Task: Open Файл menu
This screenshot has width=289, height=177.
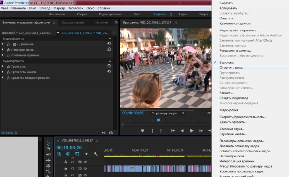Action: pyautogui.click(x=4, y=8)
